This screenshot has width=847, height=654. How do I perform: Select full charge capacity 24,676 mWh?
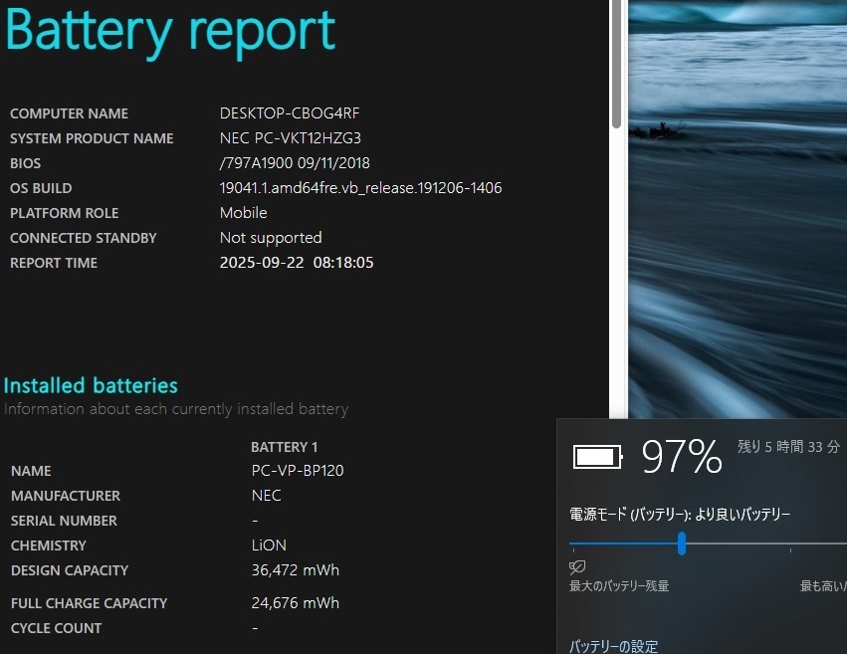tap(296, 602)
